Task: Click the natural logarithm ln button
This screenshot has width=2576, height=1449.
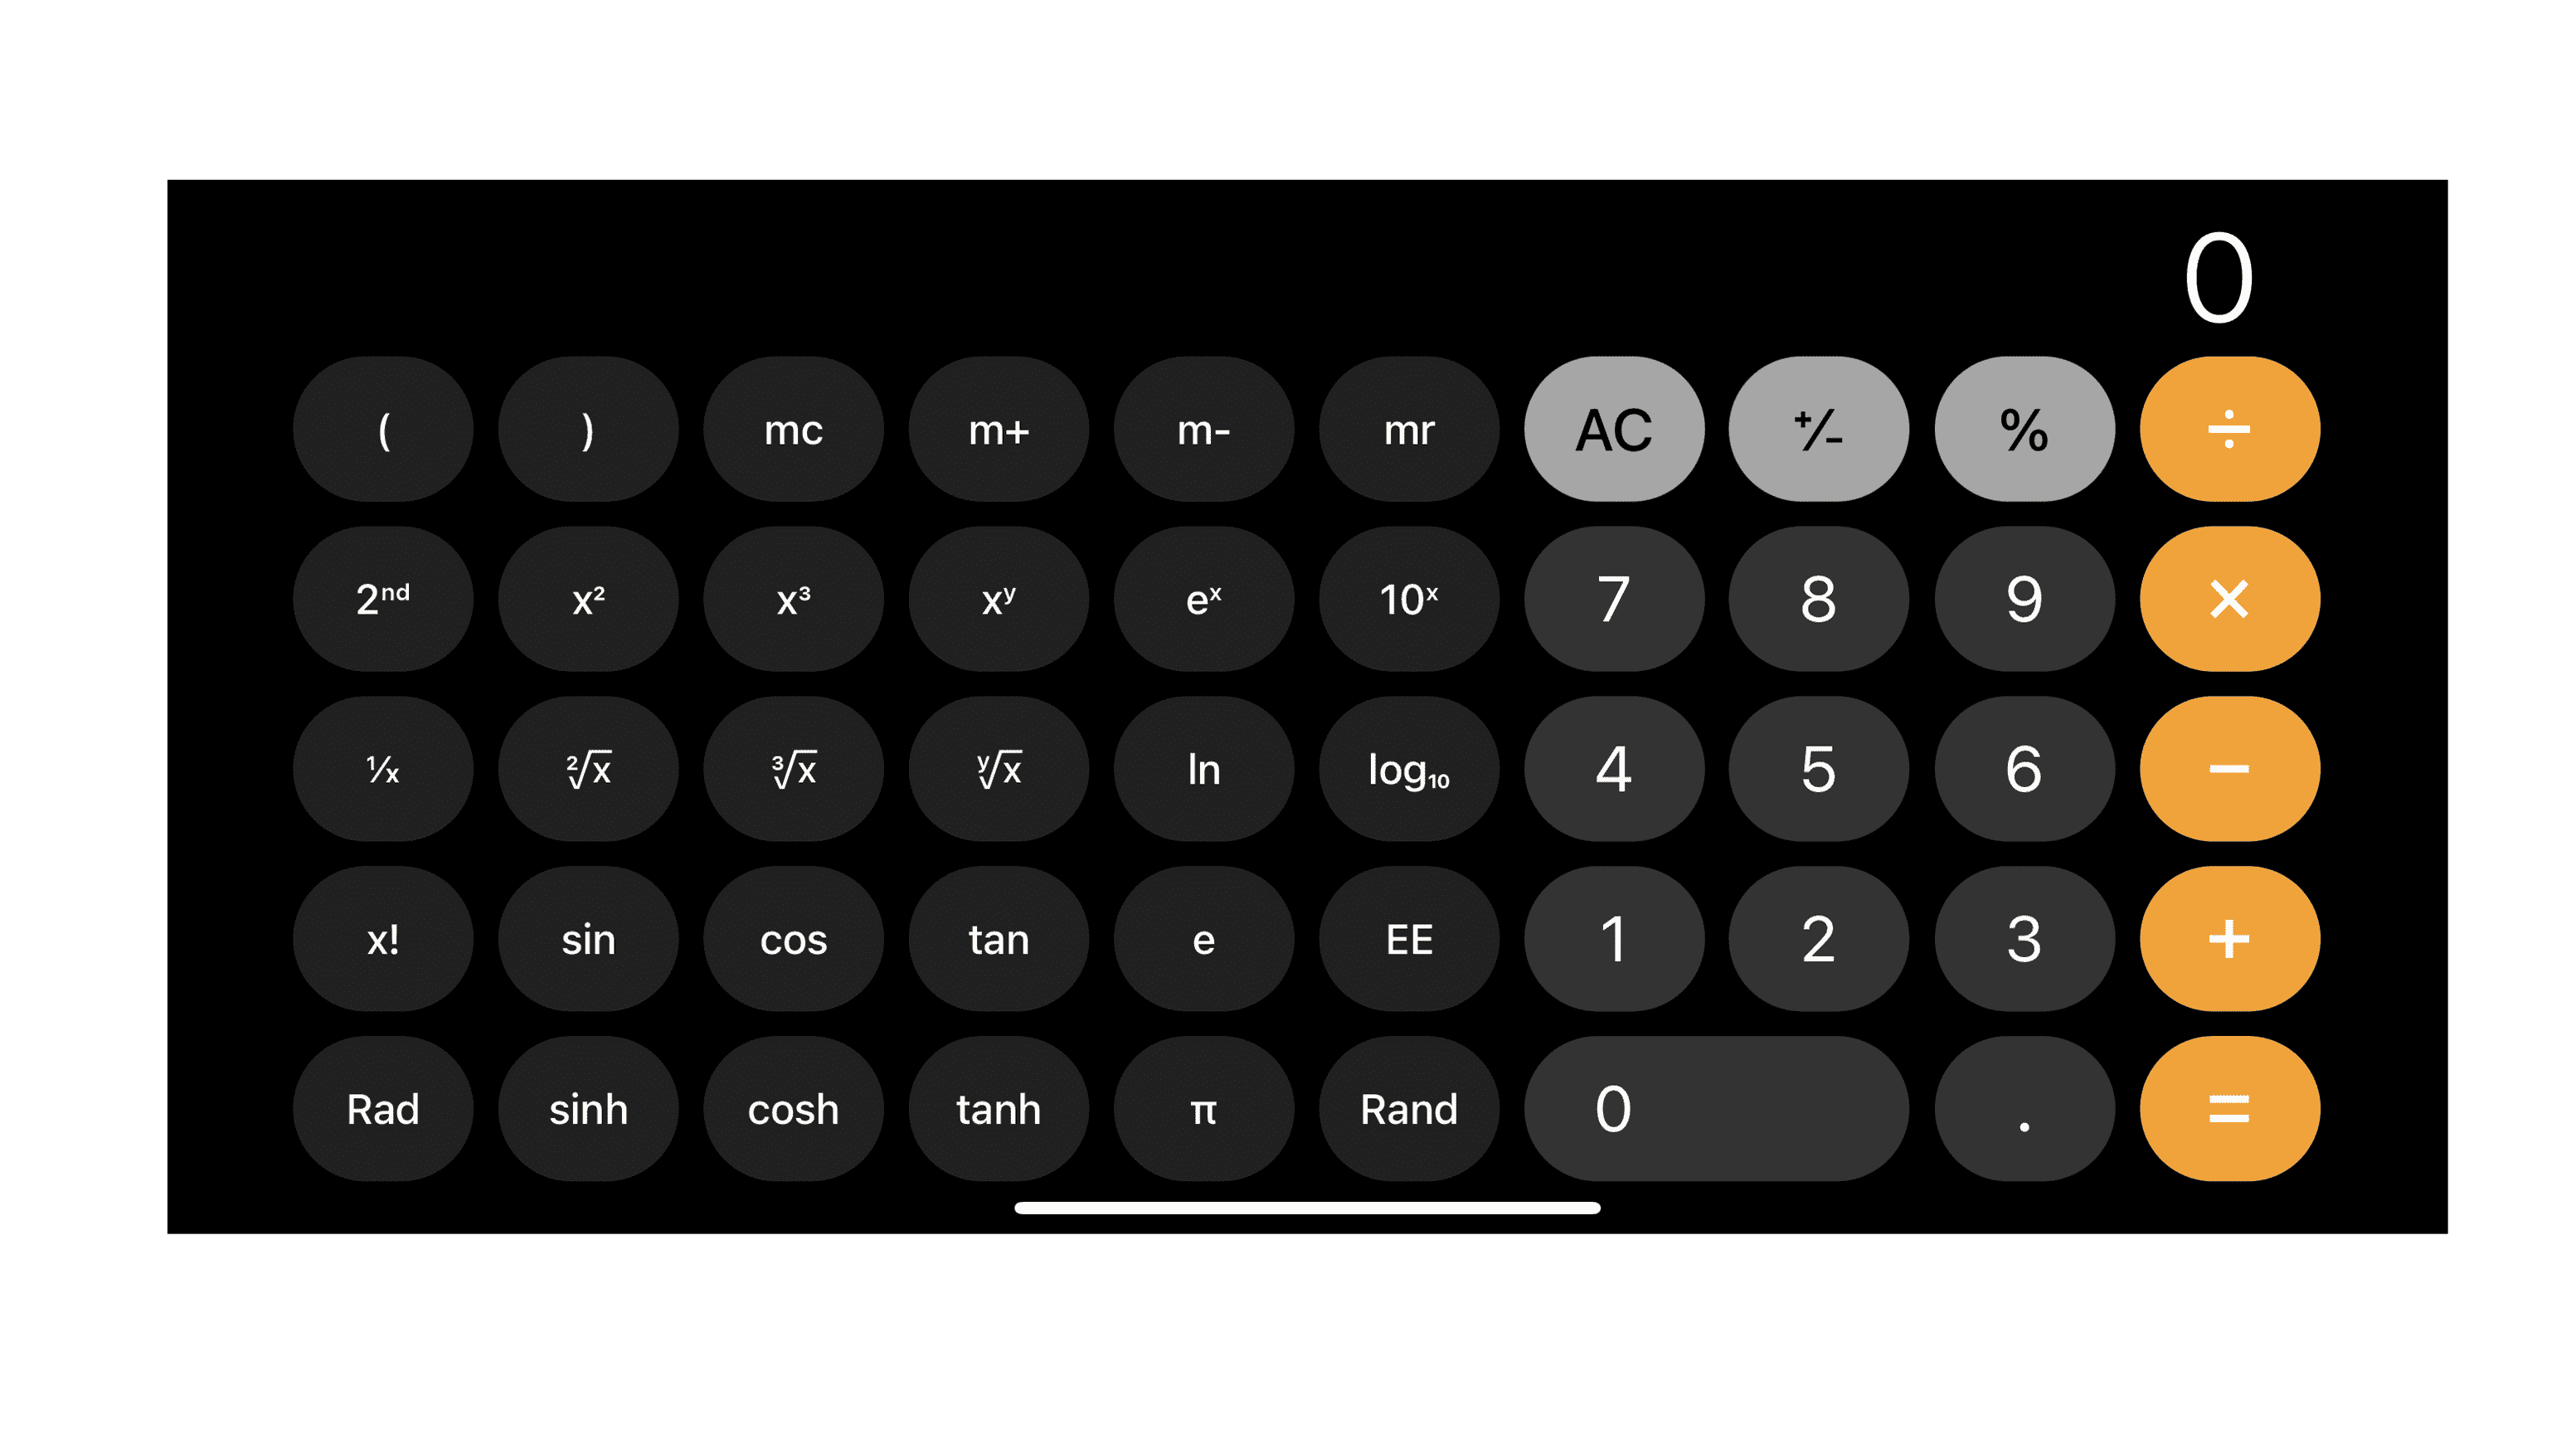Action: pyautogui.click(x=1205, y=768)
